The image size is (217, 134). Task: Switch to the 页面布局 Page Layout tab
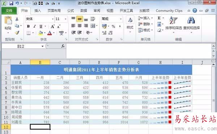pyautogui.click(x=54, y=11)
